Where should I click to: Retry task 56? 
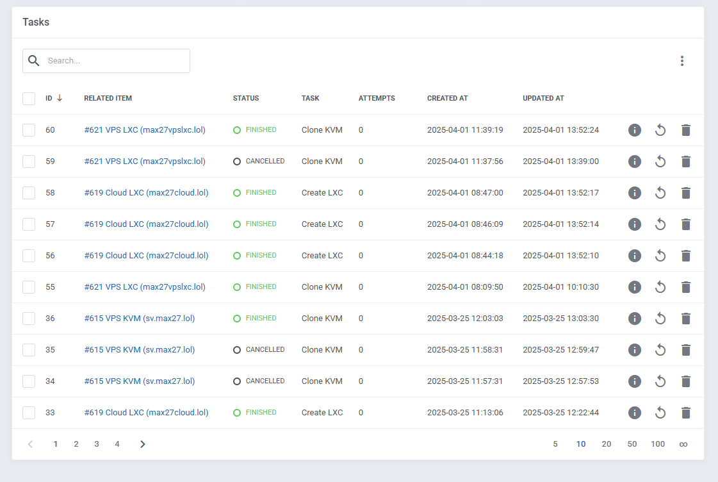coord(660,256)
